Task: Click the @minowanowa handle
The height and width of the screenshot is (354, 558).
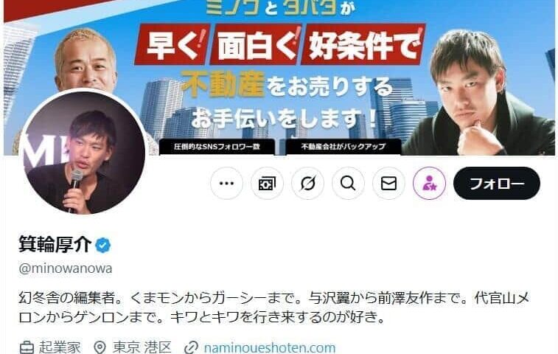Action: (66, 268)
